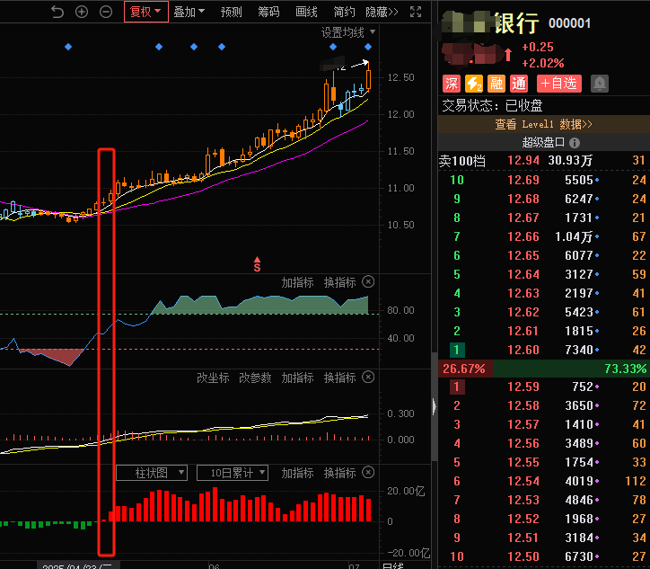Click the undo arrow icon in chart toolbar
Image resolution: width=650 pixels, height=569 pixels.
[x=57, y=12]
